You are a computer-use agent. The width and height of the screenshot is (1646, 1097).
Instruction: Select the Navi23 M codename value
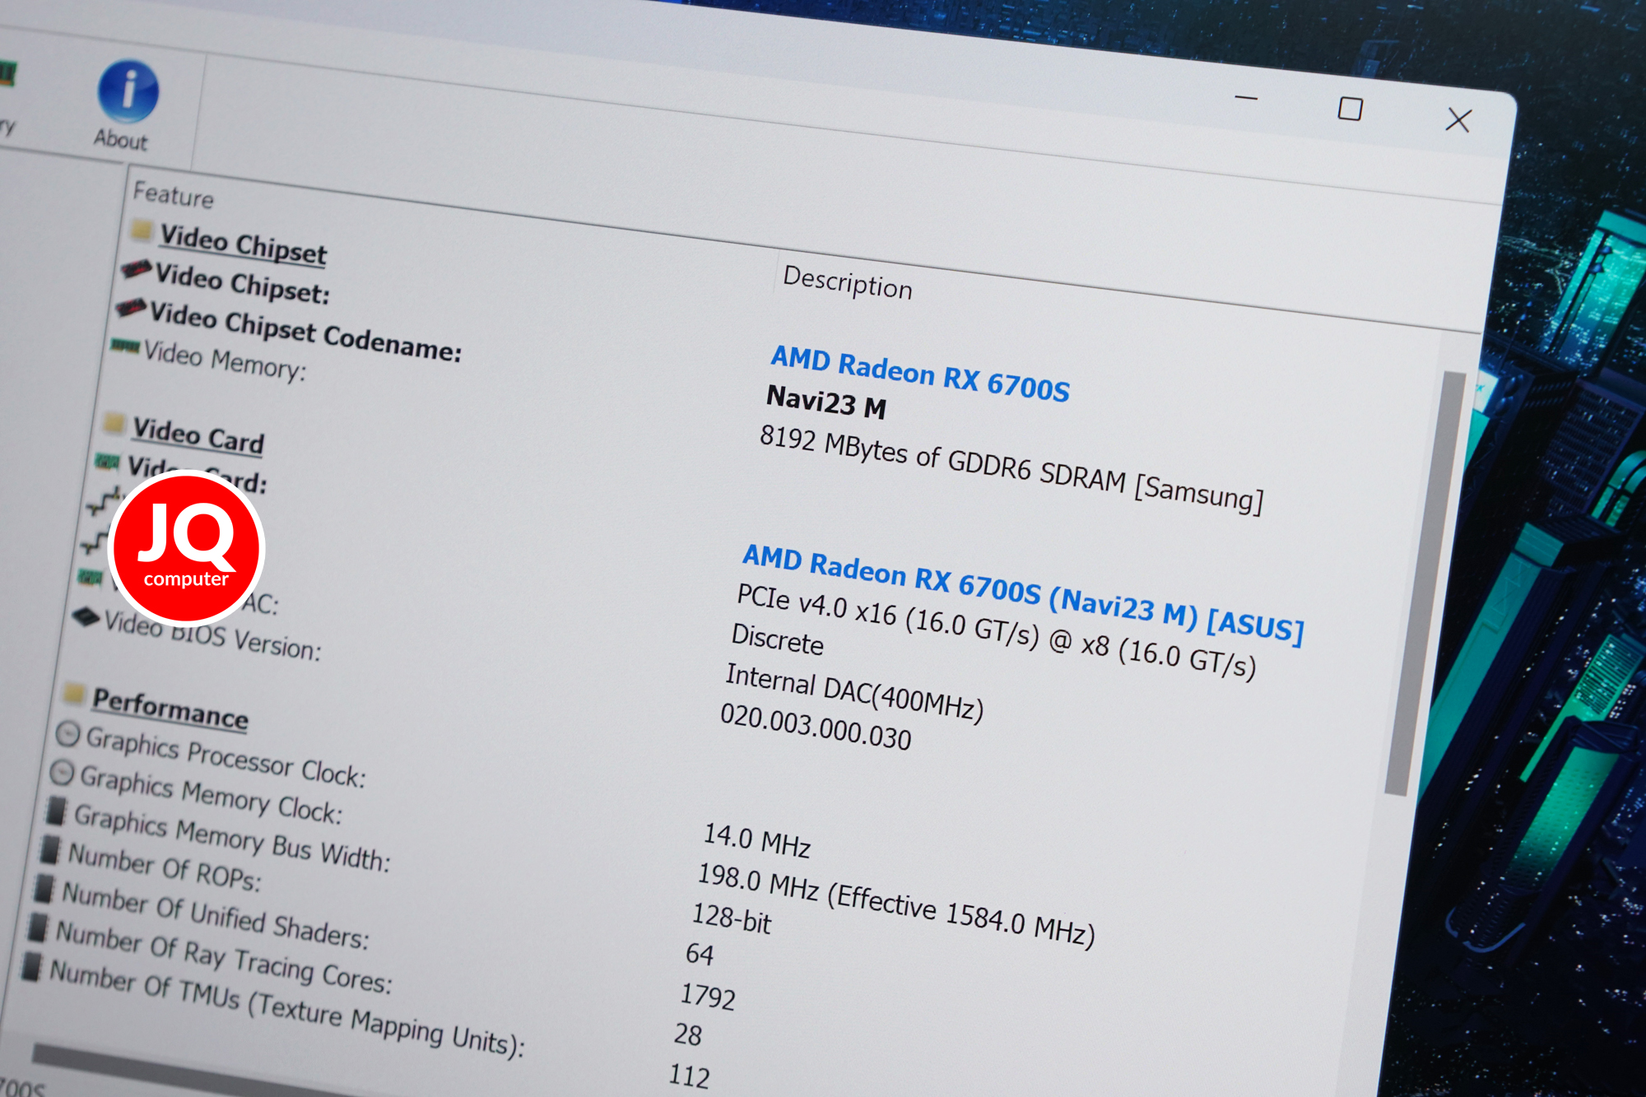click(826, 402)
